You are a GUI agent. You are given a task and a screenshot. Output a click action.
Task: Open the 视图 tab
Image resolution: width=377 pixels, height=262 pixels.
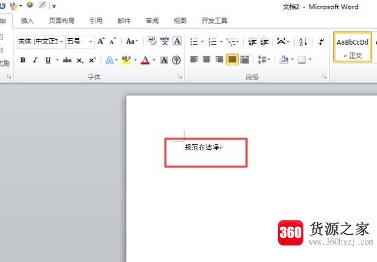(180, 20)
